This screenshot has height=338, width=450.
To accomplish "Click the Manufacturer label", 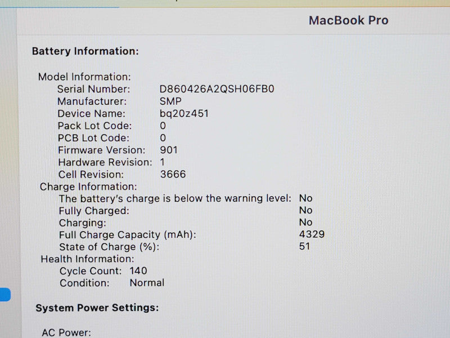I will (92, 101).
